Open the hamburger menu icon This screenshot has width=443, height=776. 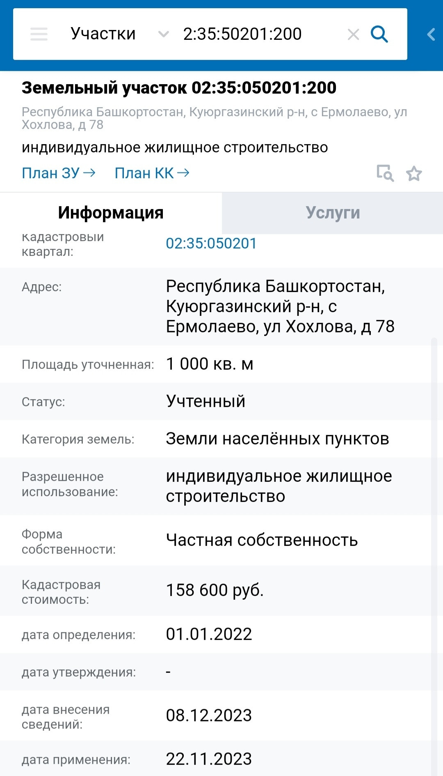tap(39, 34)
